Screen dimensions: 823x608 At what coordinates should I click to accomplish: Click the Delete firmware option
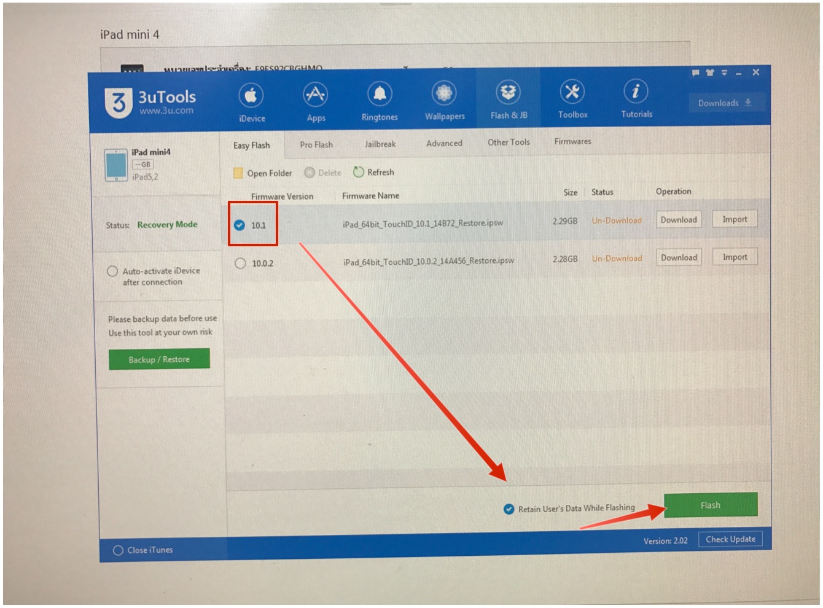322,173
